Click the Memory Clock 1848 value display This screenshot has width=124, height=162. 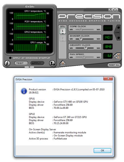(x=108, y=46)
